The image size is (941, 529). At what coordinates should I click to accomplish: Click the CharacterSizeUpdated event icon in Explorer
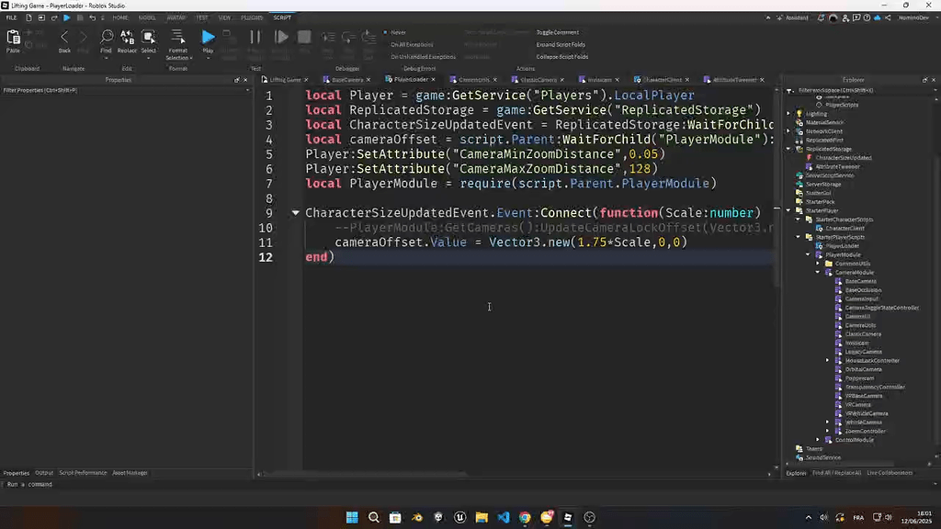coord(809,158)
